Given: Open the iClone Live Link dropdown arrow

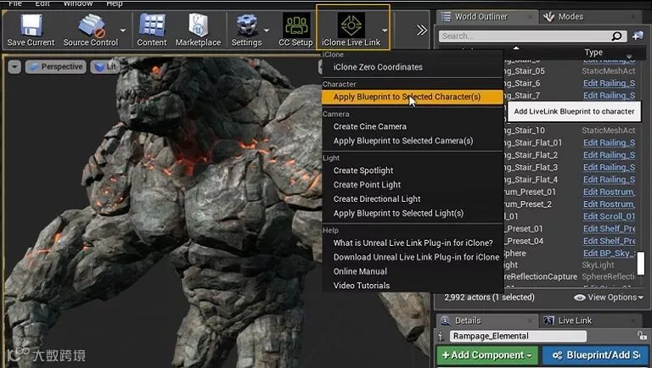Looking at the screenshot, I should (385, 31).
